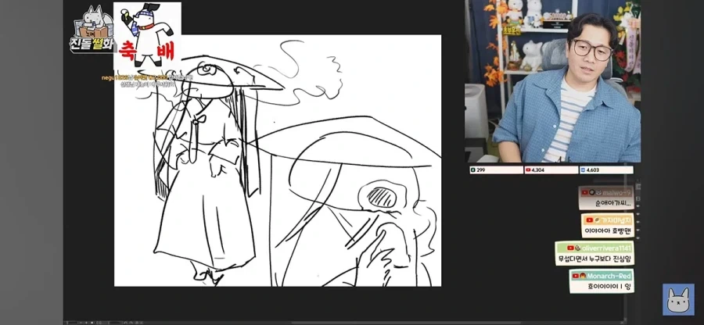Click the 이야야야 호빵맨 chat message
Image resolution: width=704 pixels, height=325 pixels.
[x=608, y=231]
